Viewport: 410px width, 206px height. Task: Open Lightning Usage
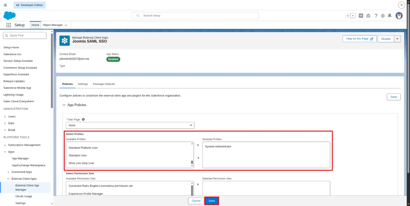coord(13,95)
